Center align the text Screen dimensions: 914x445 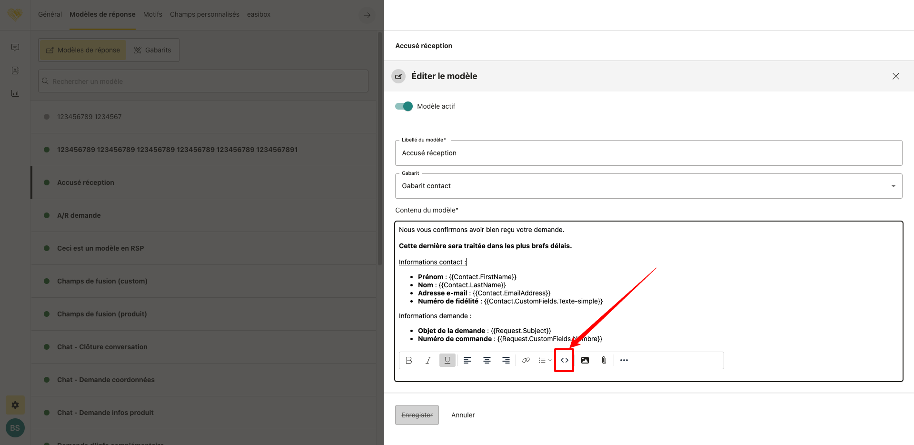[x=487, y=360]
